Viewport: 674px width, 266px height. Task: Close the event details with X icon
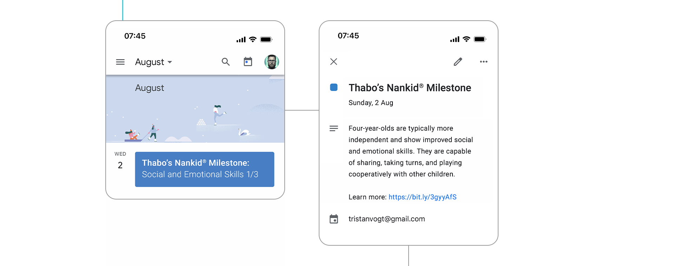(334, 62)
